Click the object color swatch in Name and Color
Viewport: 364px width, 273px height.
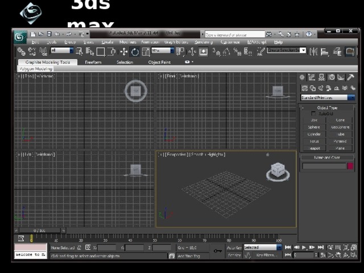click(x=350, y=166)
